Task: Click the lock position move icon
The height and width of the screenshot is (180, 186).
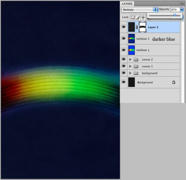Action: click(x=143, y=17)
